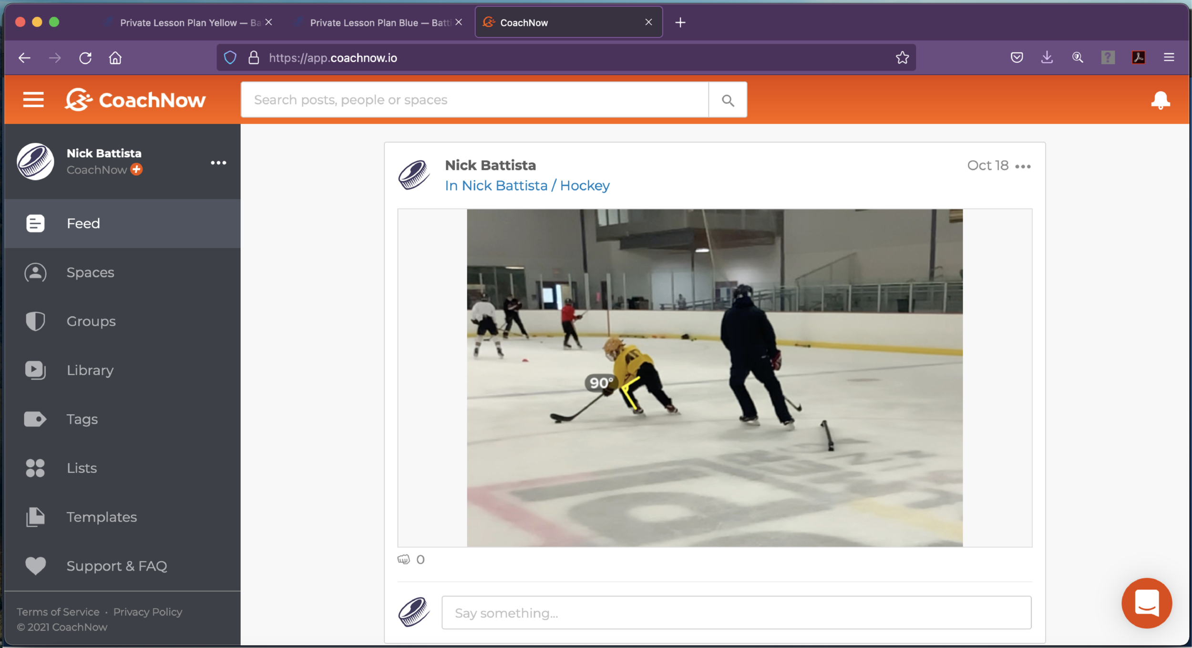This screenshot has width=1192, height=648.
Task: Open Firefox application menu
Action: [1169, 58]
